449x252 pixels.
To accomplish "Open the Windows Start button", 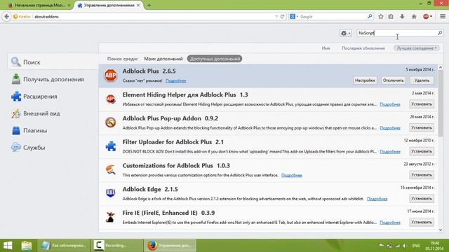I will pos(8,246).
